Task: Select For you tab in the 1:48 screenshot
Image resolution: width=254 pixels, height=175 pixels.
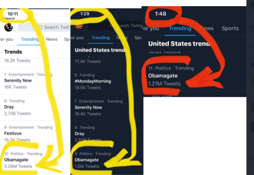Action: [151, 28]
